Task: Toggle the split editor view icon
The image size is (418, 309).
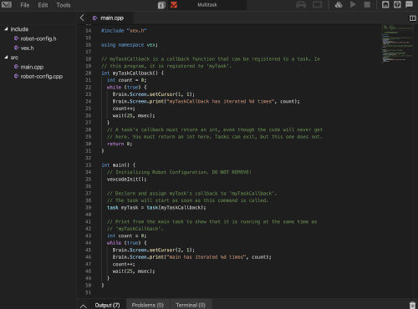Action: click(x=412, y=18)
